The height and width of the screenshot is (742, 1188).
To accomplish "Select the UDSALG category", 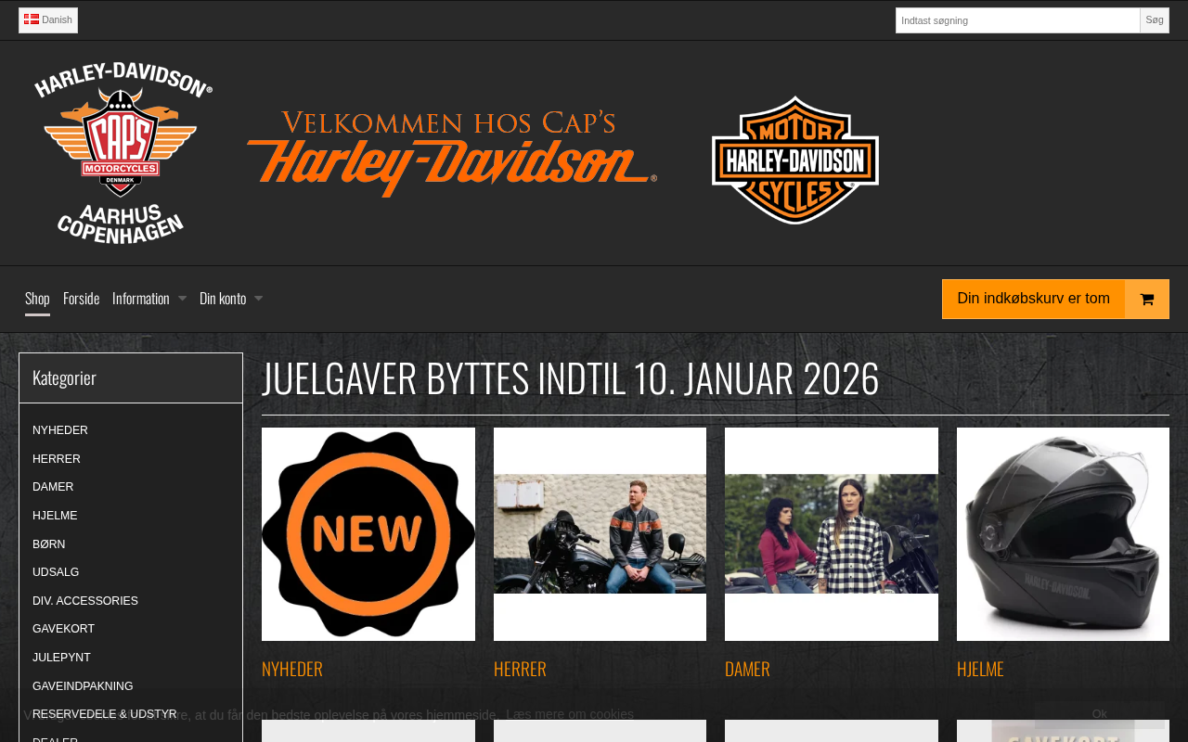I will click(56, 572).
